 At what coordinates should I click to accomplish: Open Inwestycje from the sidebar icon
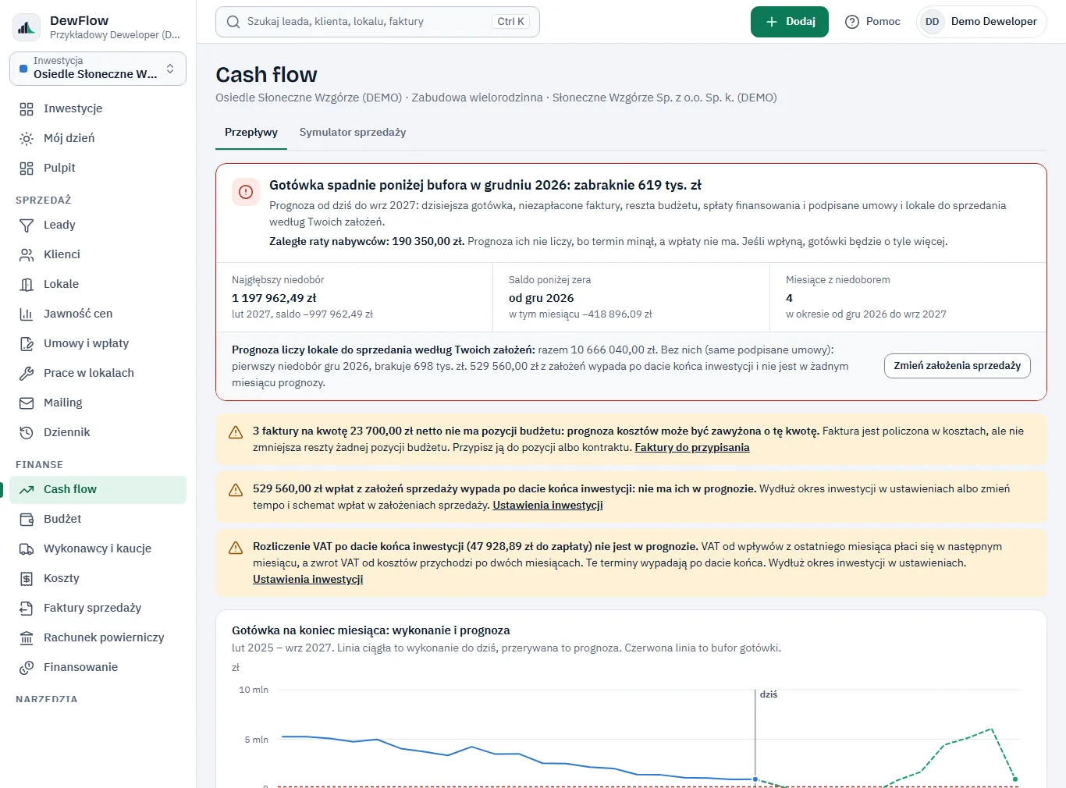click(27, 108)
